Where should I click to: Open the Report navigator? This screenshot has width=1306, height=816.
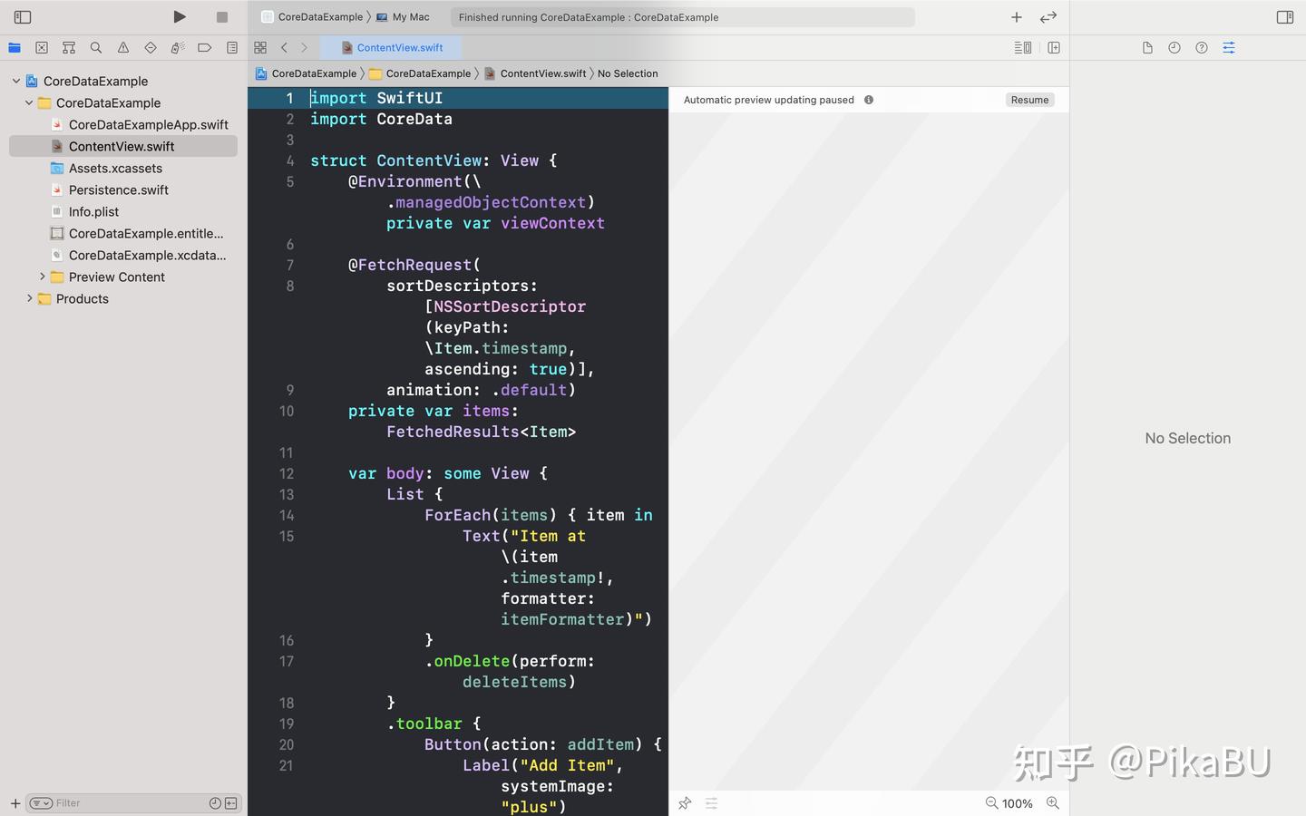(231, 47)
